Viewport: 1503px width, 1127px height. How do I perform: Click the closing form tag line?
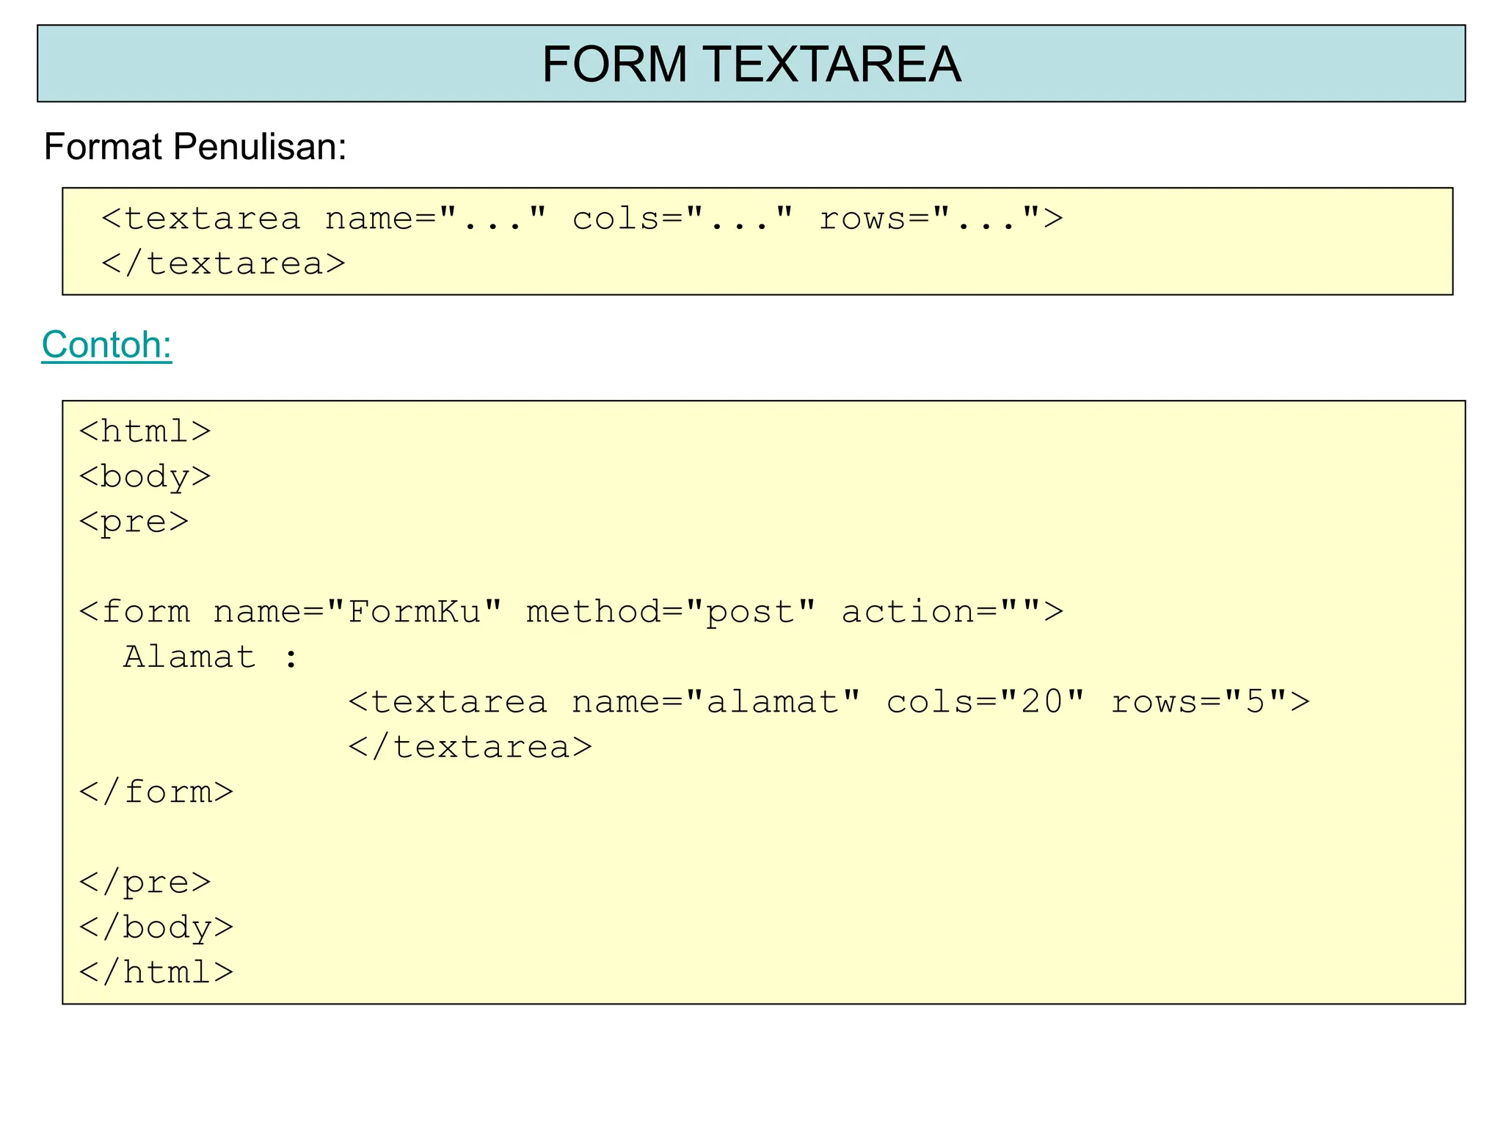tap(156, 792)
